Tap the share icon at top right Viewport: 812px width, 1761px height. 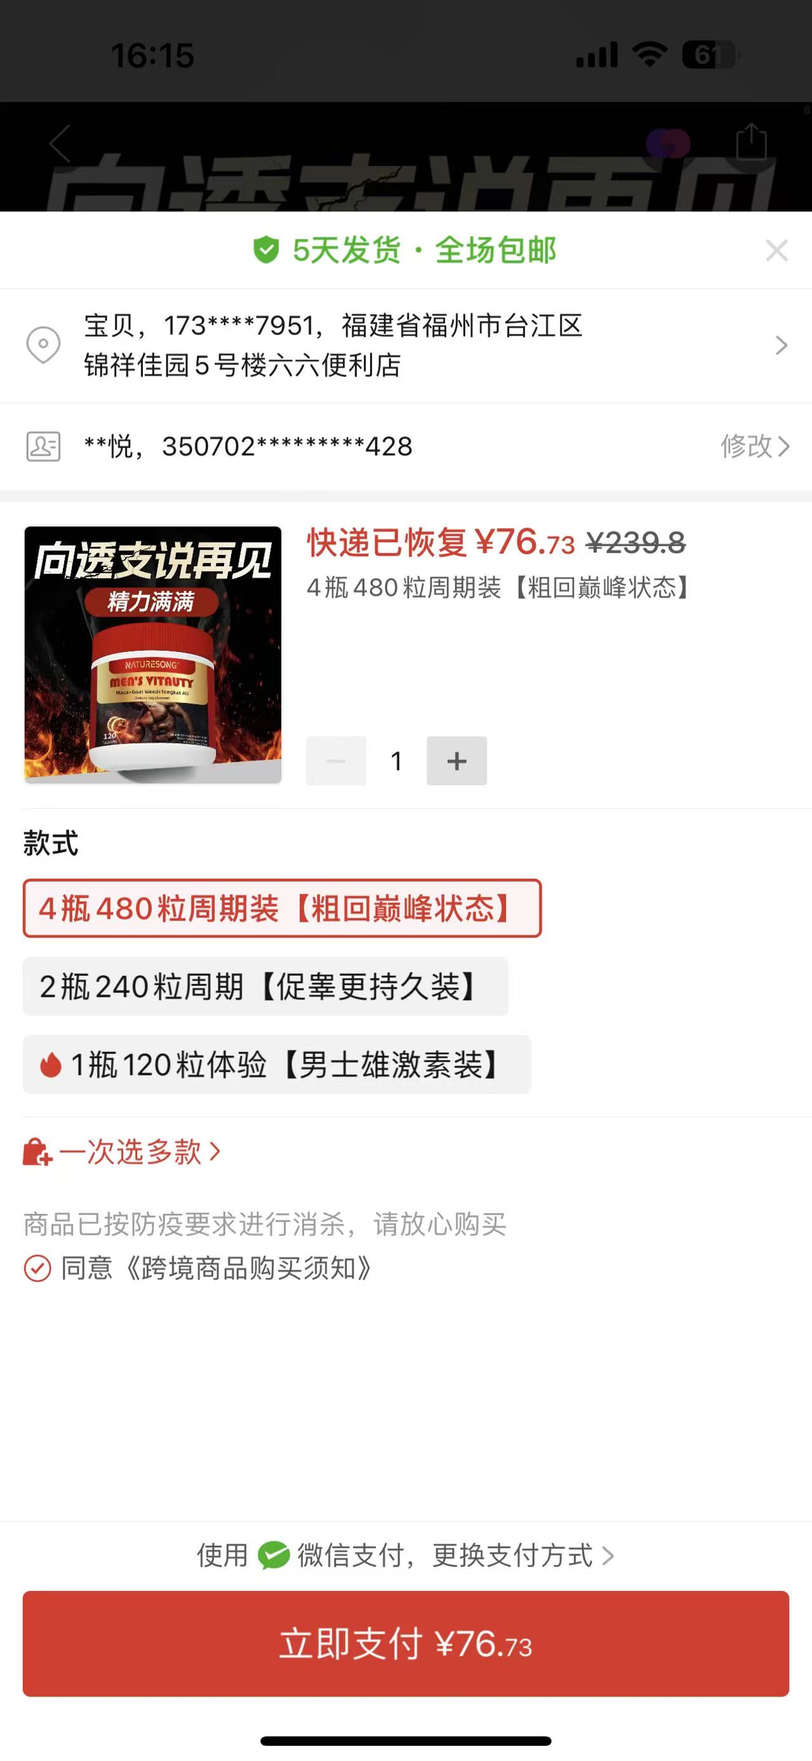pos(751,142)
